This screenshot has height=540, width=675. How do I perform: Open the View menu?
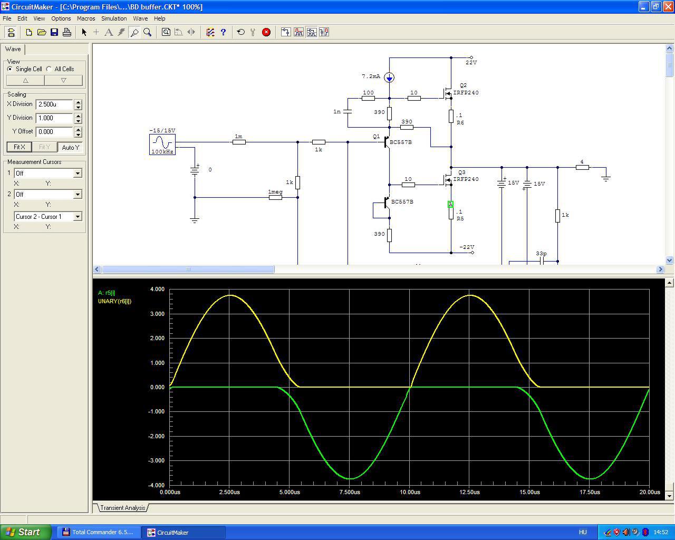[39, 18]
